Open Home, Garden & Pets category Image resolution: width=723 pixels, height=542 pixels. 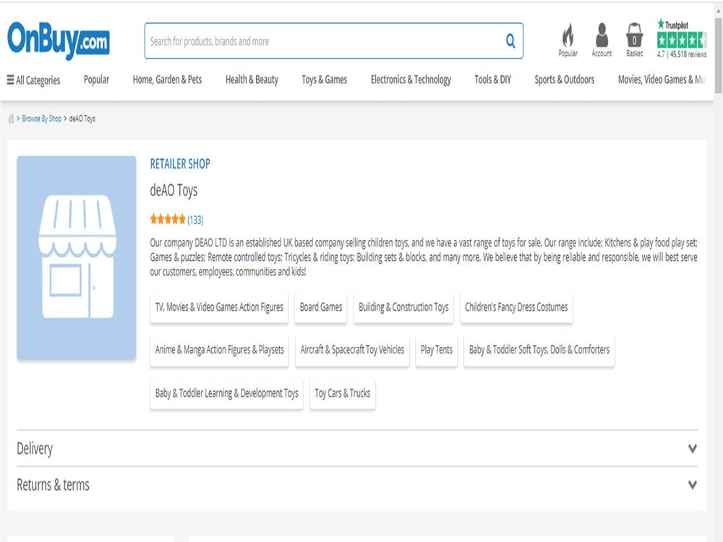coord(168,79)
